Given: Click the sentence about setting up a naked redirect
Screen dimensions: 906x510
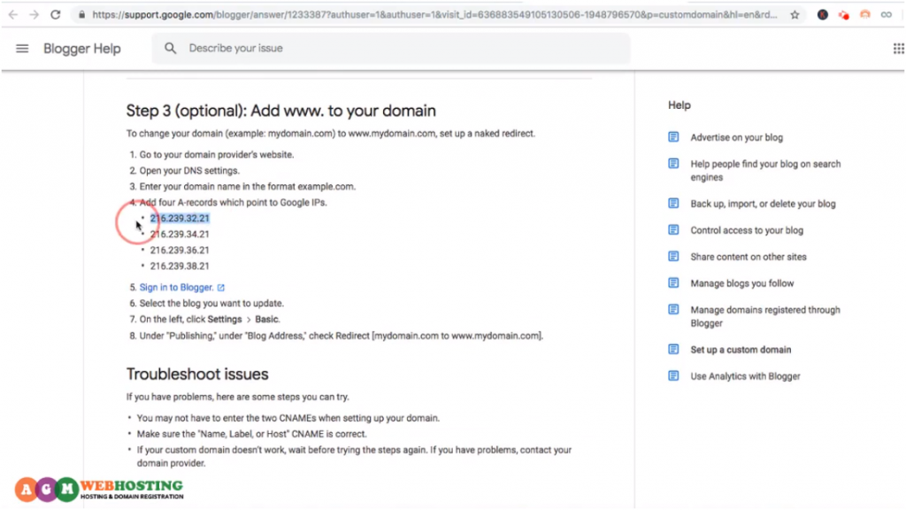Looking at the screenshot, I should (x=331, y=134).
